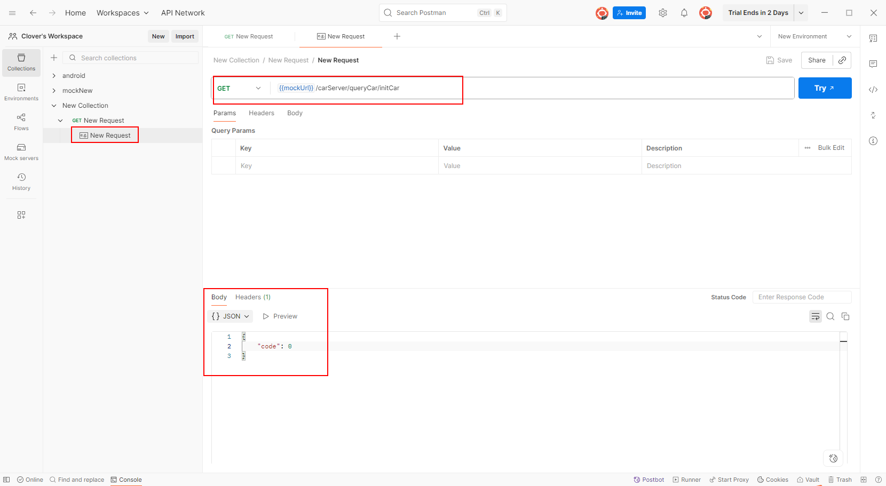This screenshot has width=886, height=486.
Task: Open the Postbot assistant floating icon
Action: click(833, 458)
